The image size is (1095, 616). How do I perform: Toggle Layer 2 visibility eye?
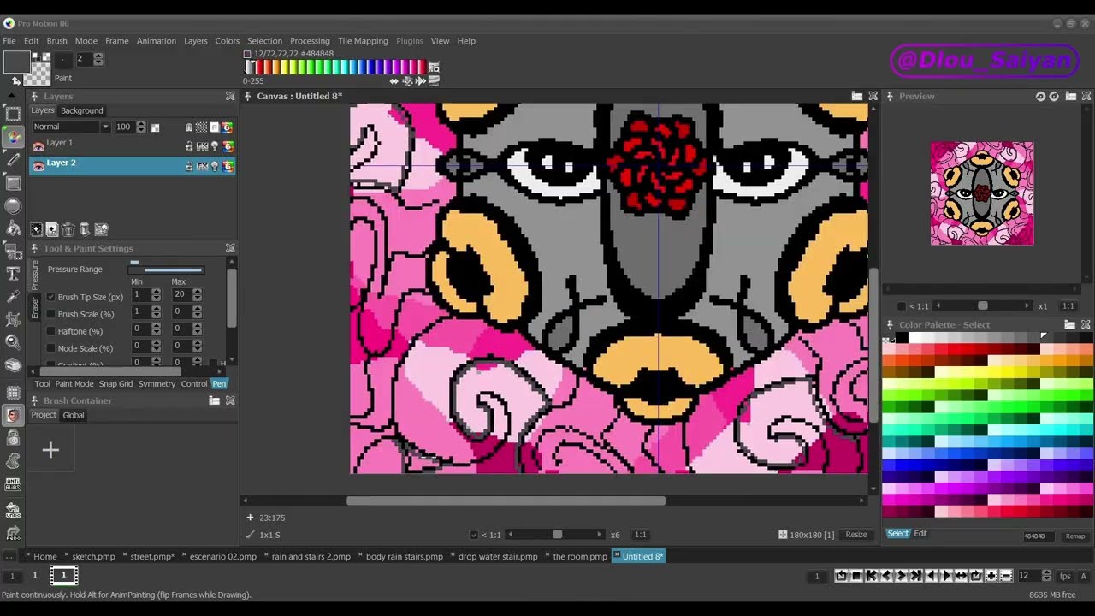pos(38,166)
